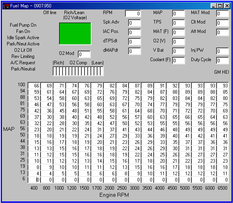Click the MAT Mod input field

tap(222, 13)
